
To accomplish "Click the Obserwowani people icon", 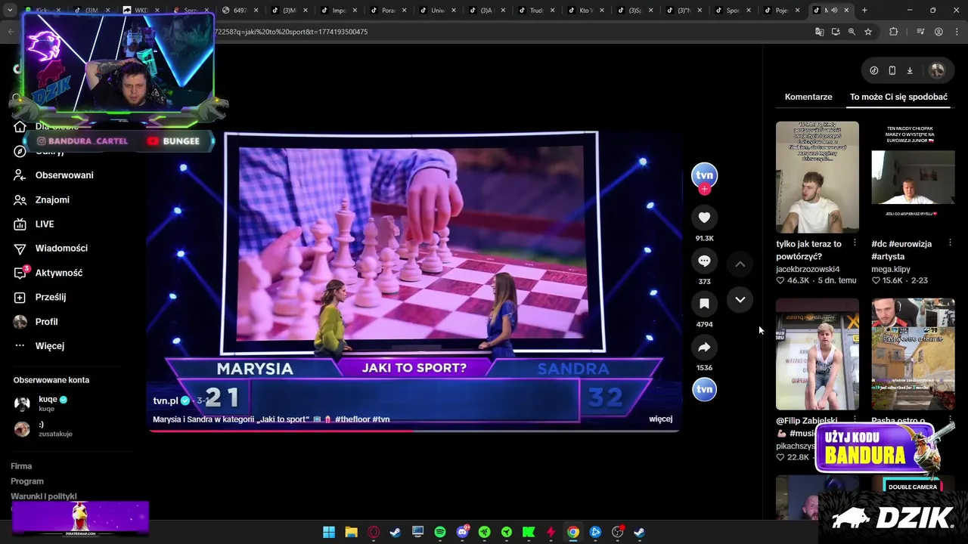I will 20,175.
